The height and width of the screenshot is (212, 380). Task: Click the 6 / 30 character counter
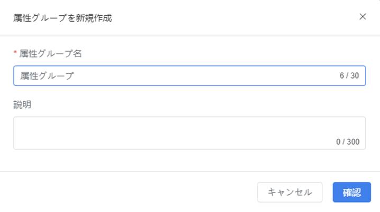[x=349, y=75]
